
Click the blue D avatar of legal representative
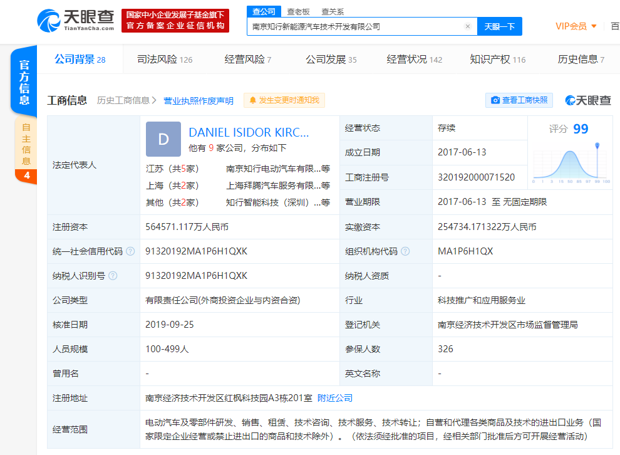pos(163,139)
